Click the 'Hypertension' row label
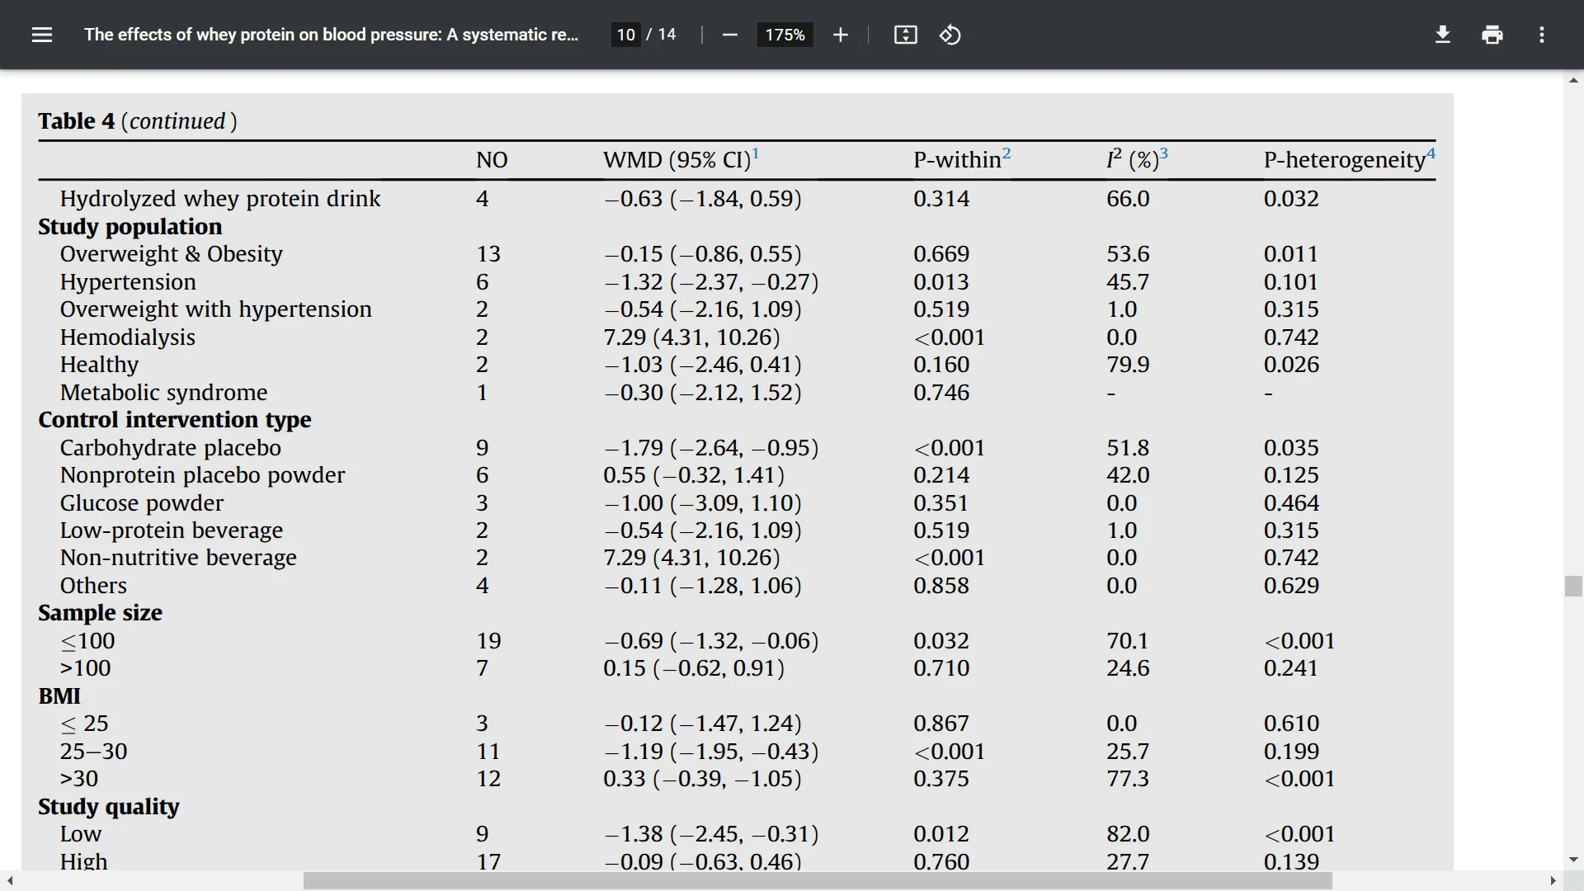The image size is (1584, 891). click(128, 282)
